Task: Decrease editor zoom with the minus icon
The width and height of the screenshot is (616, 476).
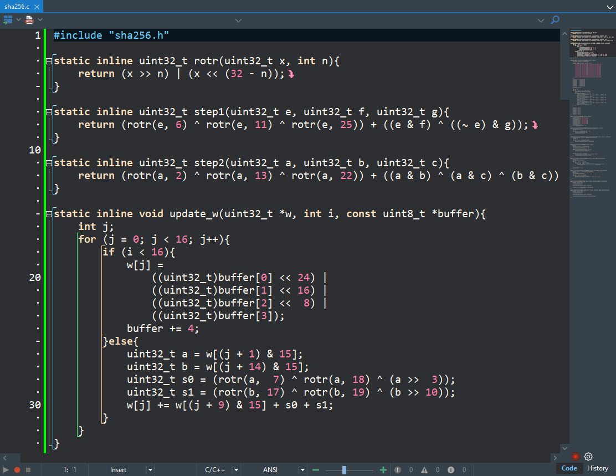Action: point(316,469)
